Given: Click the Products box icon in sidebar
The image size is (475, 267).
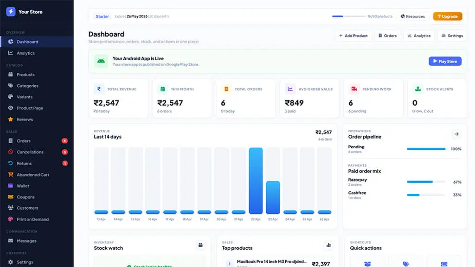Looking at the screenshot, I should (x=11, y=75).
